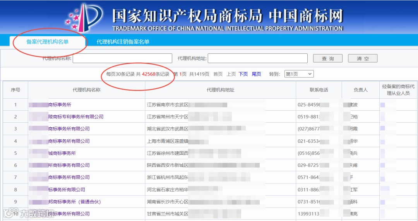This screenshot has height=221, width=418.
Task: Select address cell 湖北省武汉市武昌区
Action: point(168,129)
